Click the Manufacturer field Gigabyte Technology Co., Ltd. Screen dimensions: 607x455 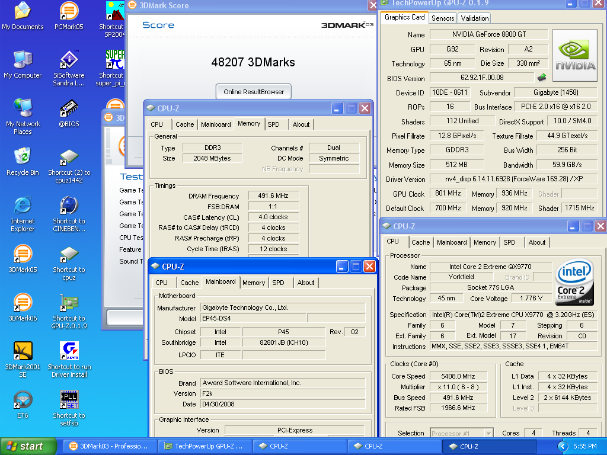pos(283,307)
